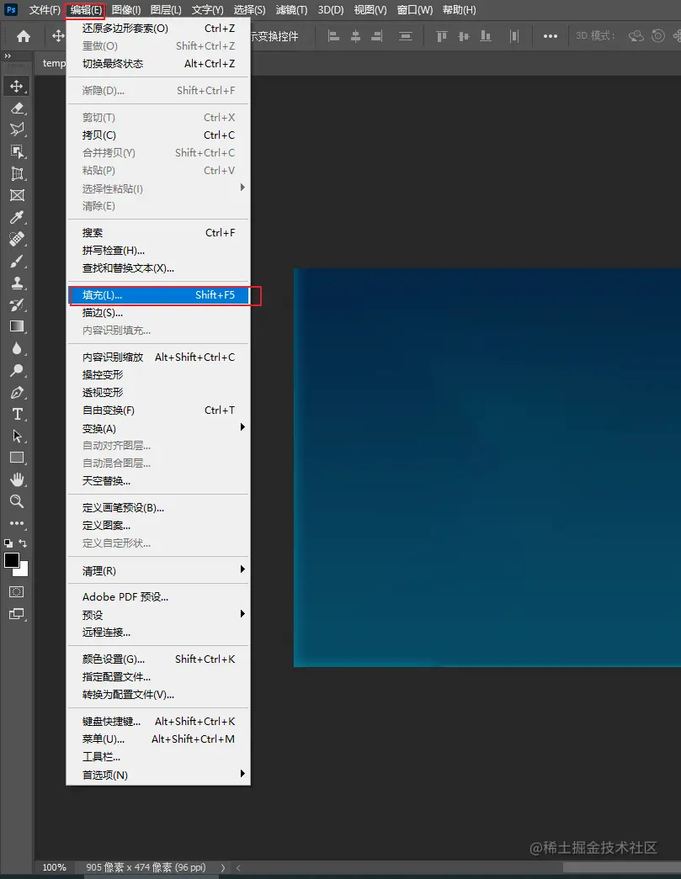Select the Crop tool
The height and width of the screenshot is (879, 681).
pyautogui.click(x=17, y=173)
